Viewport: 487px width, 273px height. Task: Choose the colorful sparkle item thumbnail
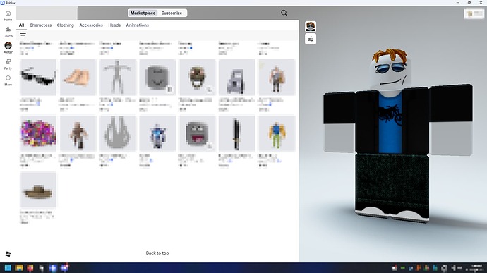[x=38, y=133]
